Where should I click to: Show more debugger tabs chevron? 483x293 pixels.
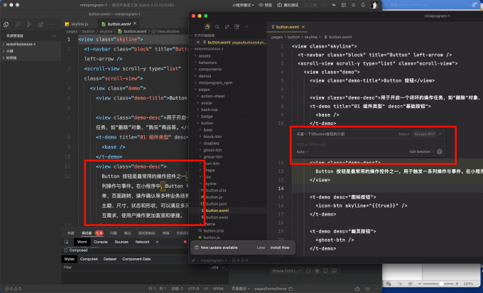(x=157, y=242)
